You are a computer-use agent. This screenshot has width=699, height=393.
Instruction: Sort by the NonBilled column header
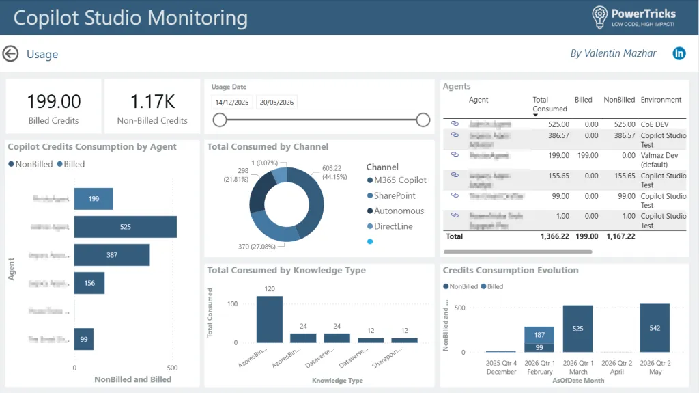619,100
